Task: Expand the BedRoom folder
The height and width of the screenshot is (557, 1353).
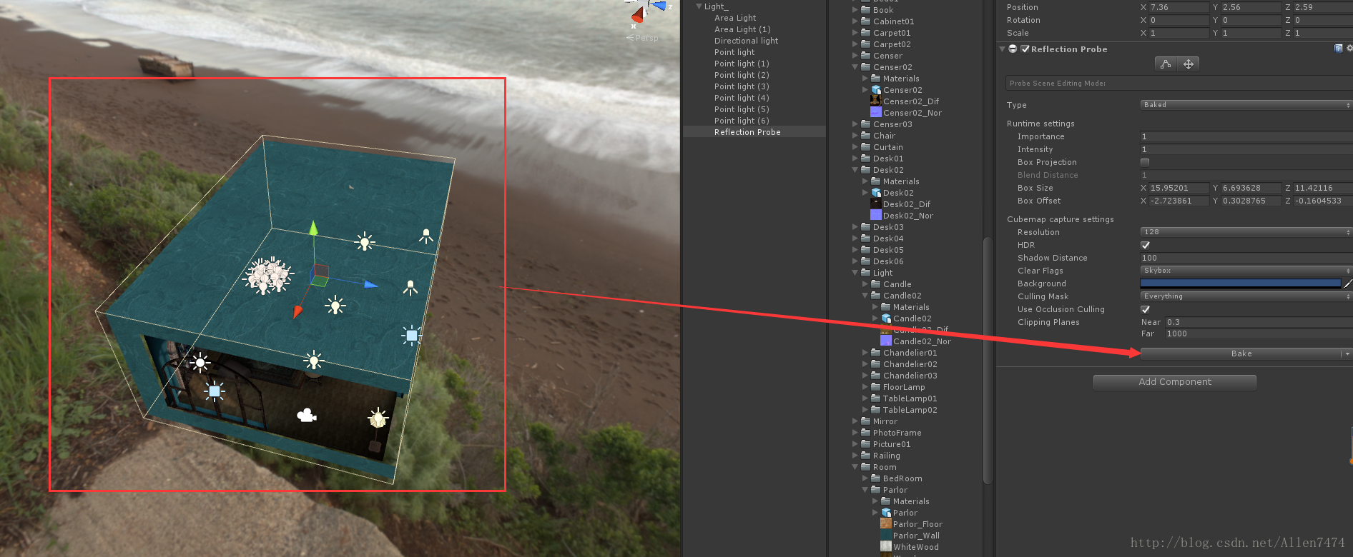Action: coord(865,478)
